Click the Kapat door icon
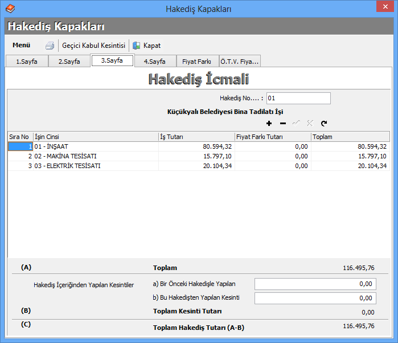398x343 pixels. pyautogui.click(x=137, y=46)
